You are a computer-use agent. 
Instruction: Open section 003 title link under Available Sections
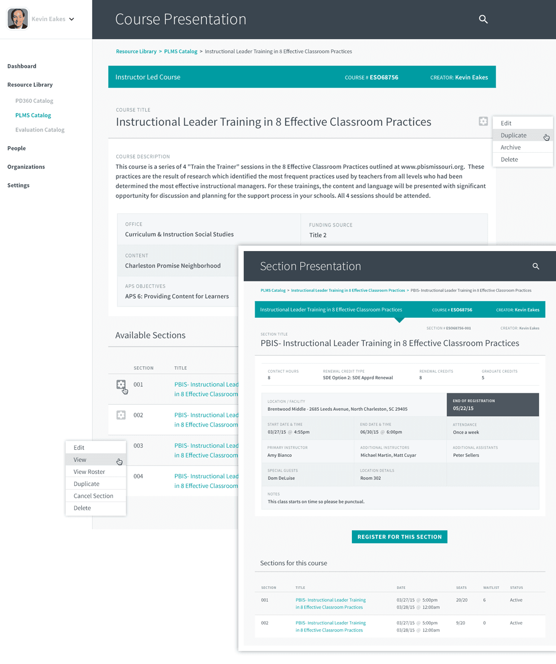coord(206,450)
